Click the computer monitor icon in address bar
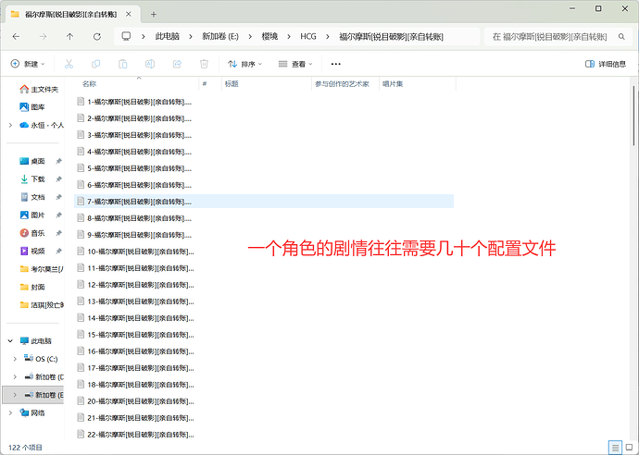This screenshot has height=455, width=639. (126, 36)
